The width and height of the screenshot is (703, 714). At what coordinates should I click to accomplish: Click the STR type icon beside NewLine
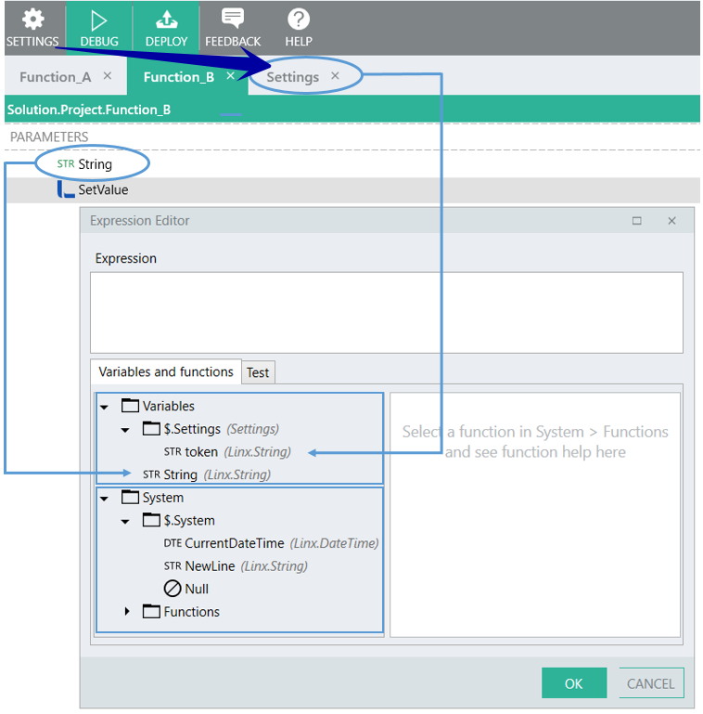tap(173, 566)
